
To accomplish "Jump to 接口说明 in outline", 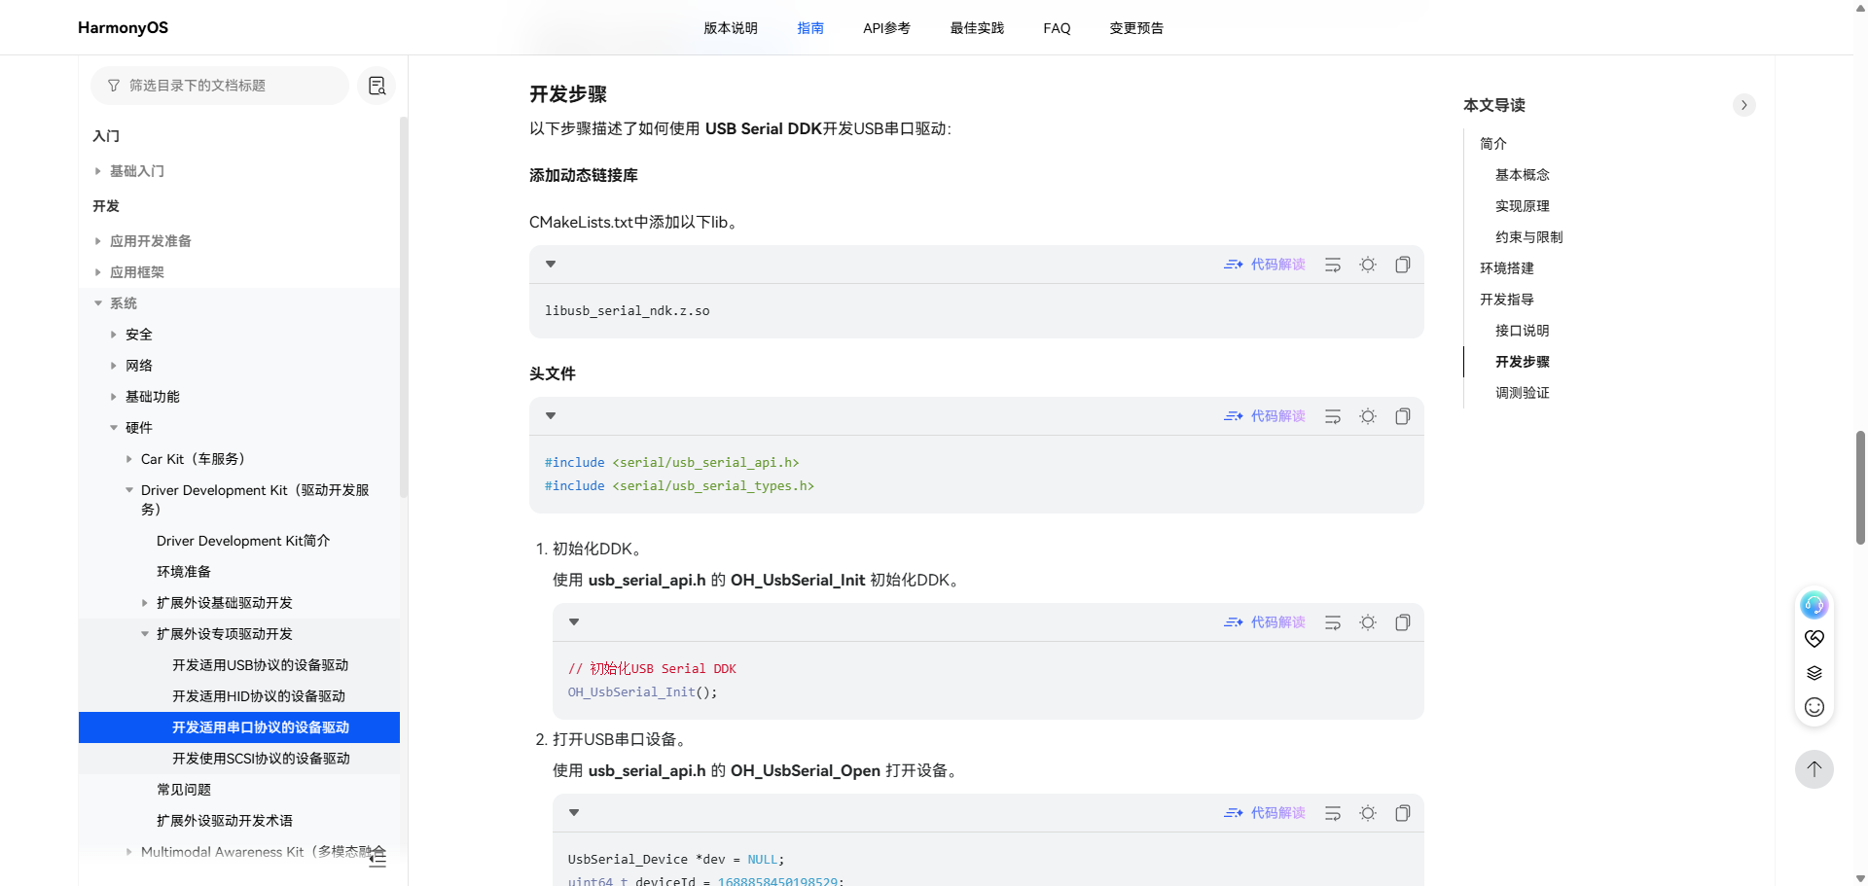I will click(x=1523, y=331).
